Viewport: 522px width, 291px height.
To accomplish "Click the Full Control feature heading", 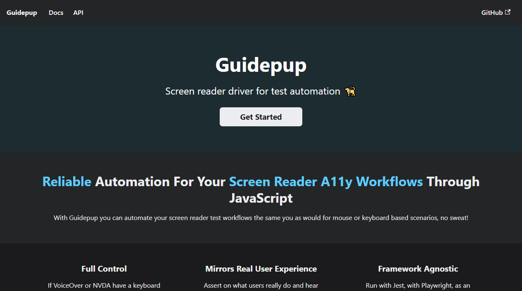I will pos(104,269).
